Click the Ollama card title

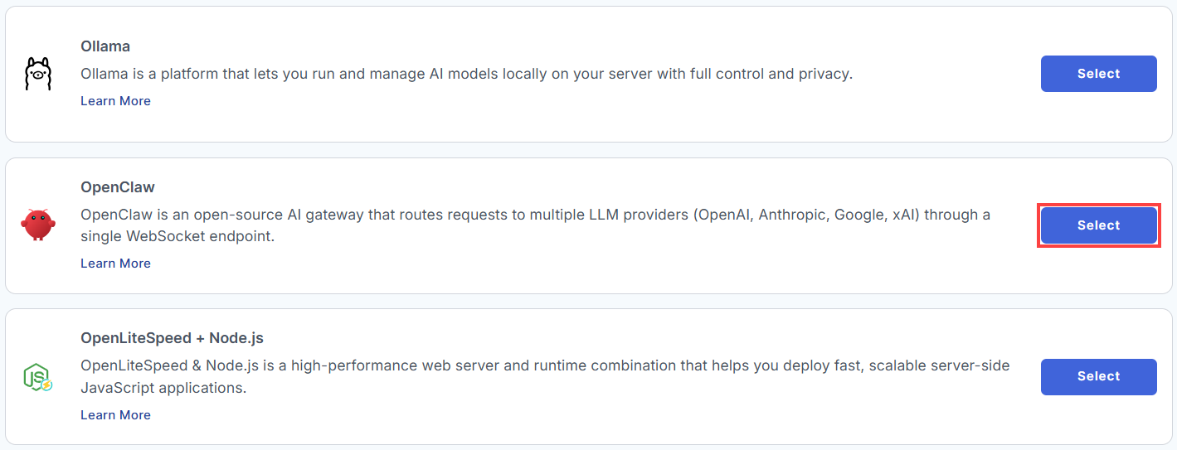click(x=105, y=46)
